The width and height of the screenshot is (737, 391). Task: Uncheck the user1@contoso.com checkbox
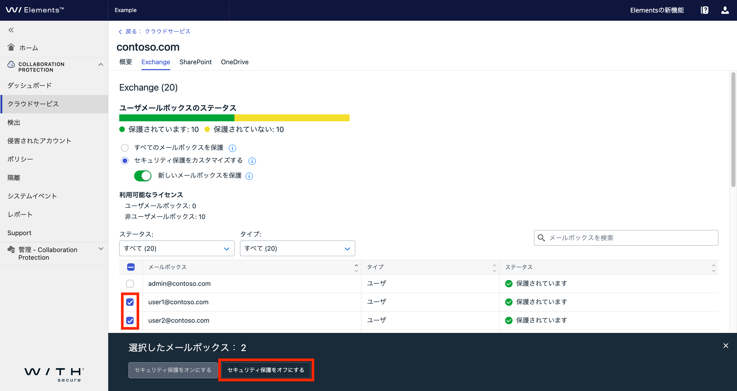pos(130,302)
